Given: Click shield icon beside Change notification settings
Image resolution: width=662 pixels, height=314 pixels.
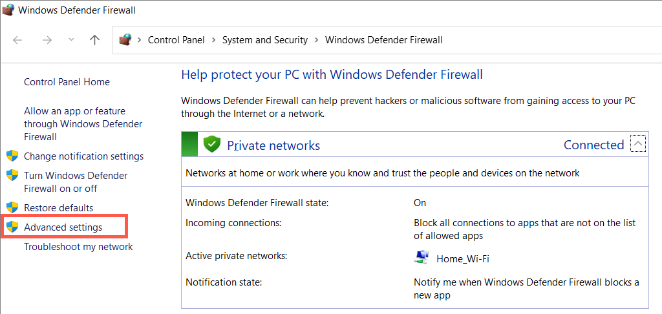Looking at the screenshot, I should pos(12,156).
